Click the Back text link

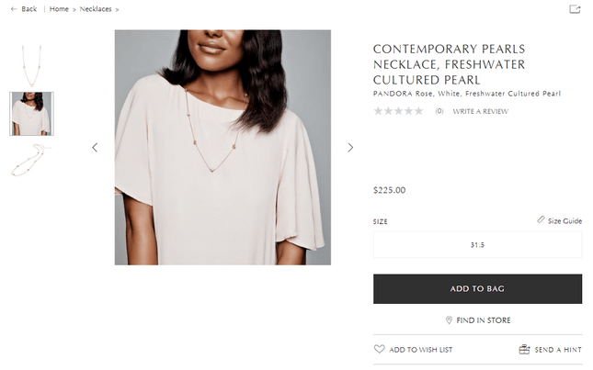(x=29, y=9)
